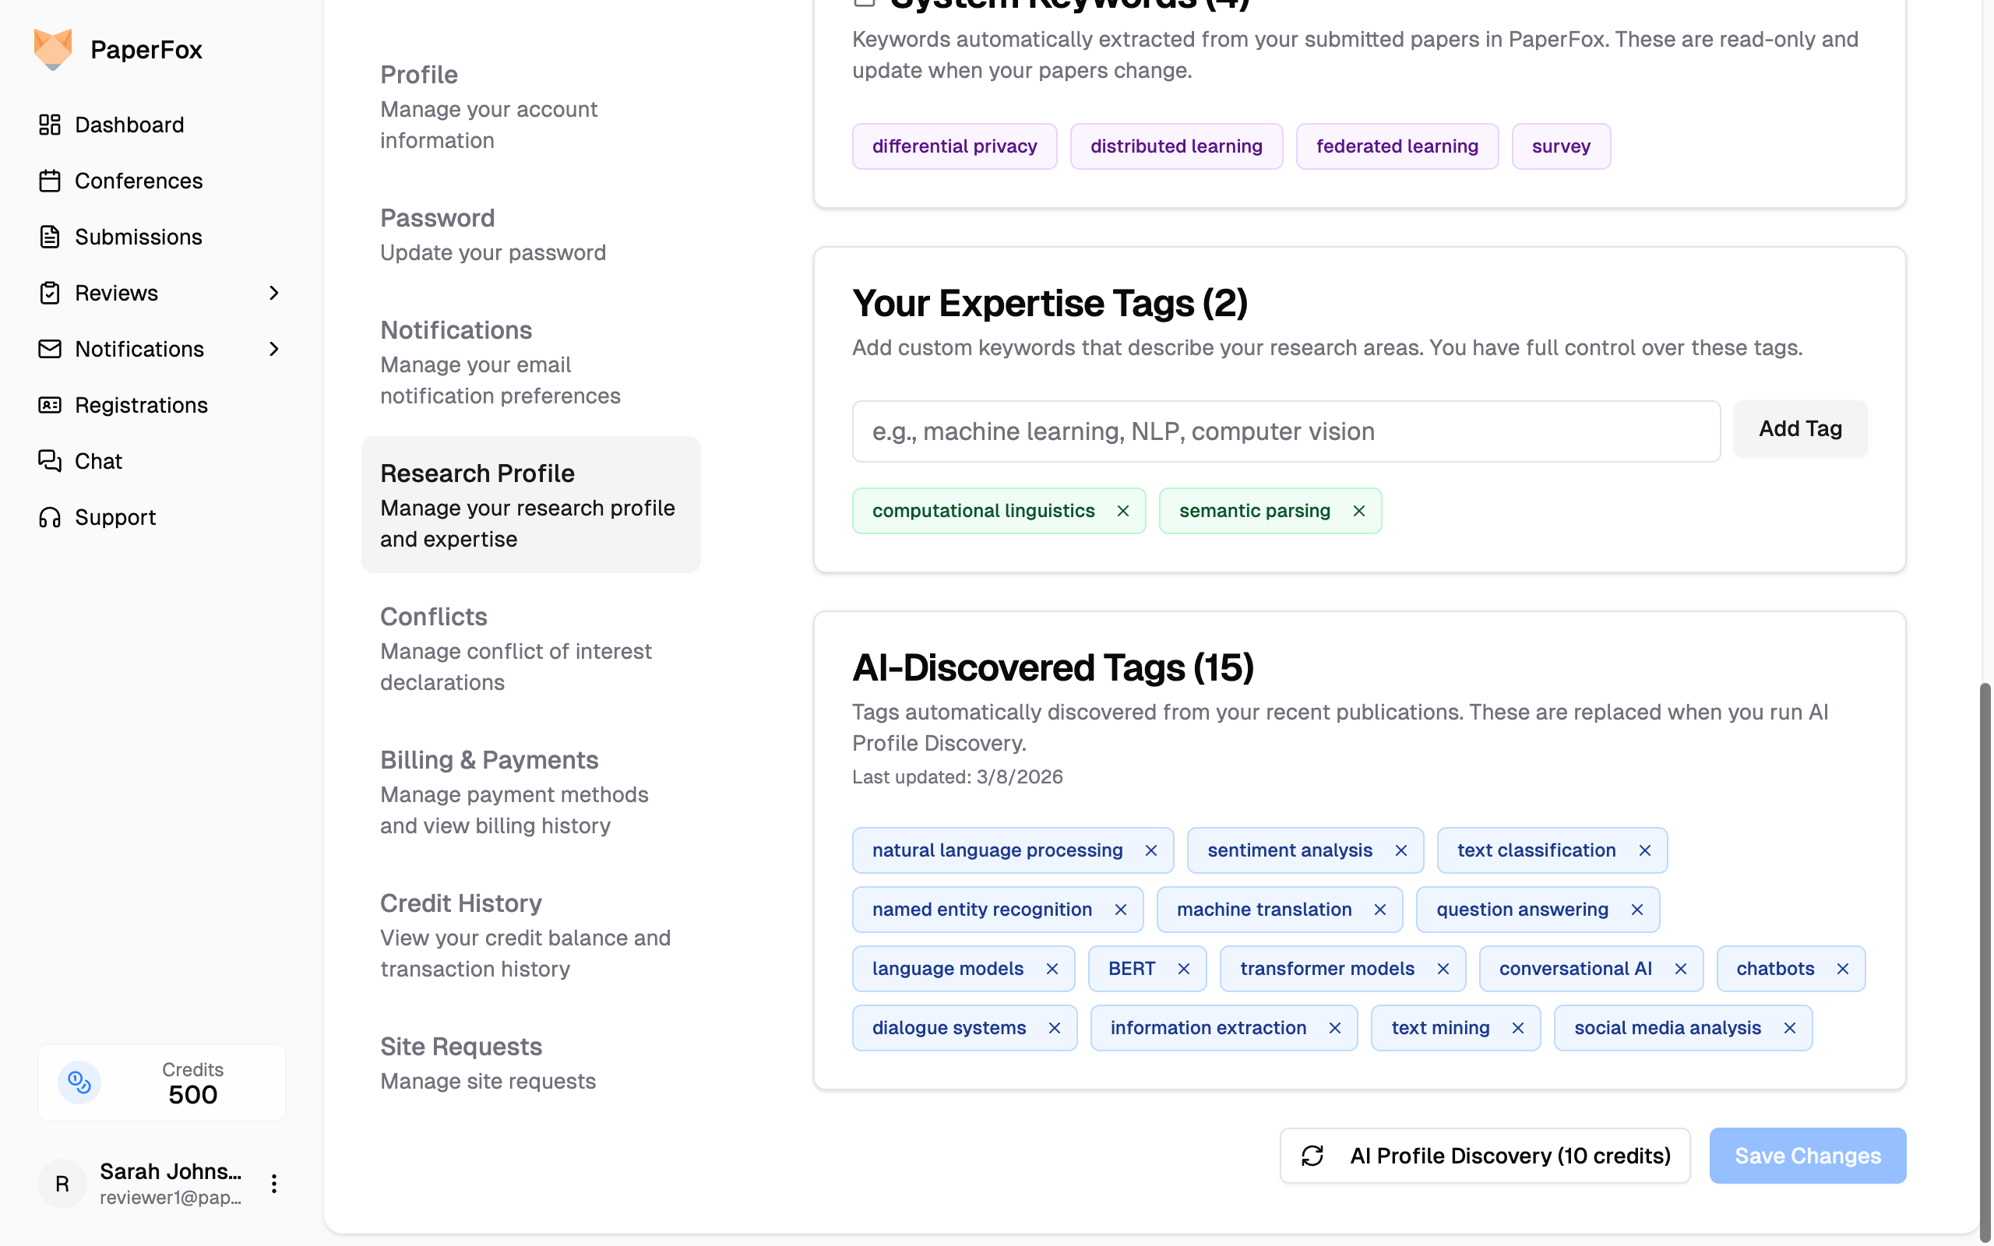Screen dimensions: 1994x1246
Task: Run AI Profile Discovery for 10 credits
Action: coord(1484,1156)
